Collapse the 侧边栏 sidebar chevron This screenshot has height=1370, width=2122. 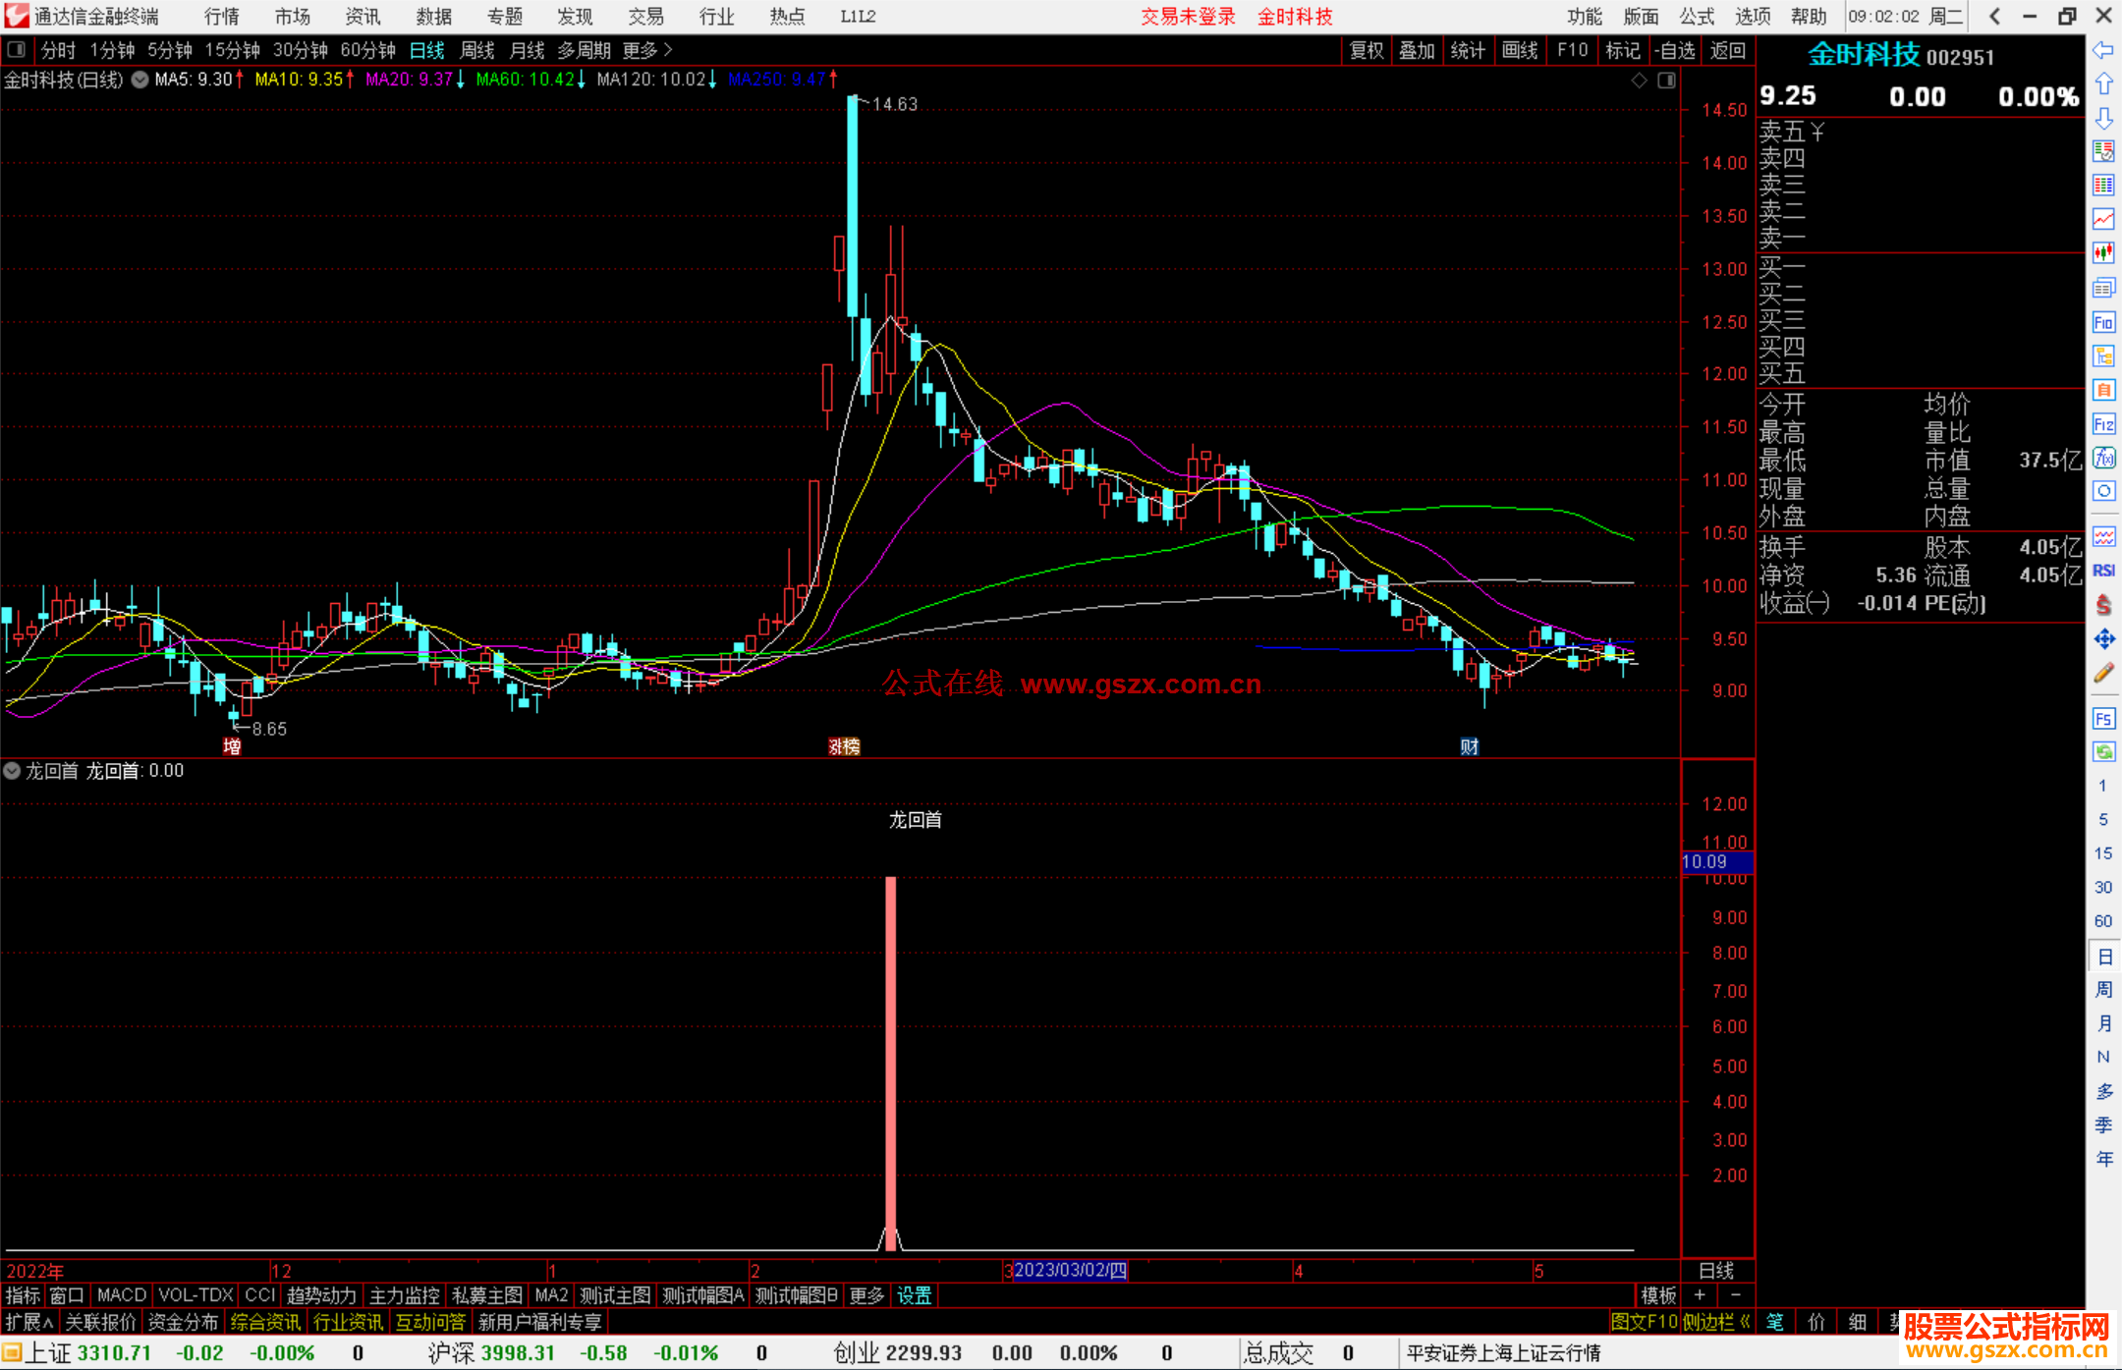pyautogui.click(x=1745, y=1322)
